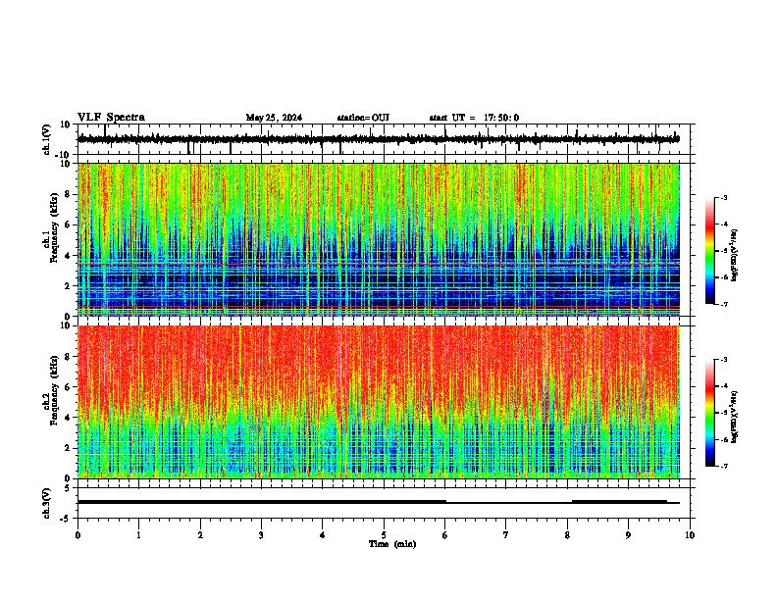
Task: Click the "Time (min)" axis title
Action: [x=392, y=544]
